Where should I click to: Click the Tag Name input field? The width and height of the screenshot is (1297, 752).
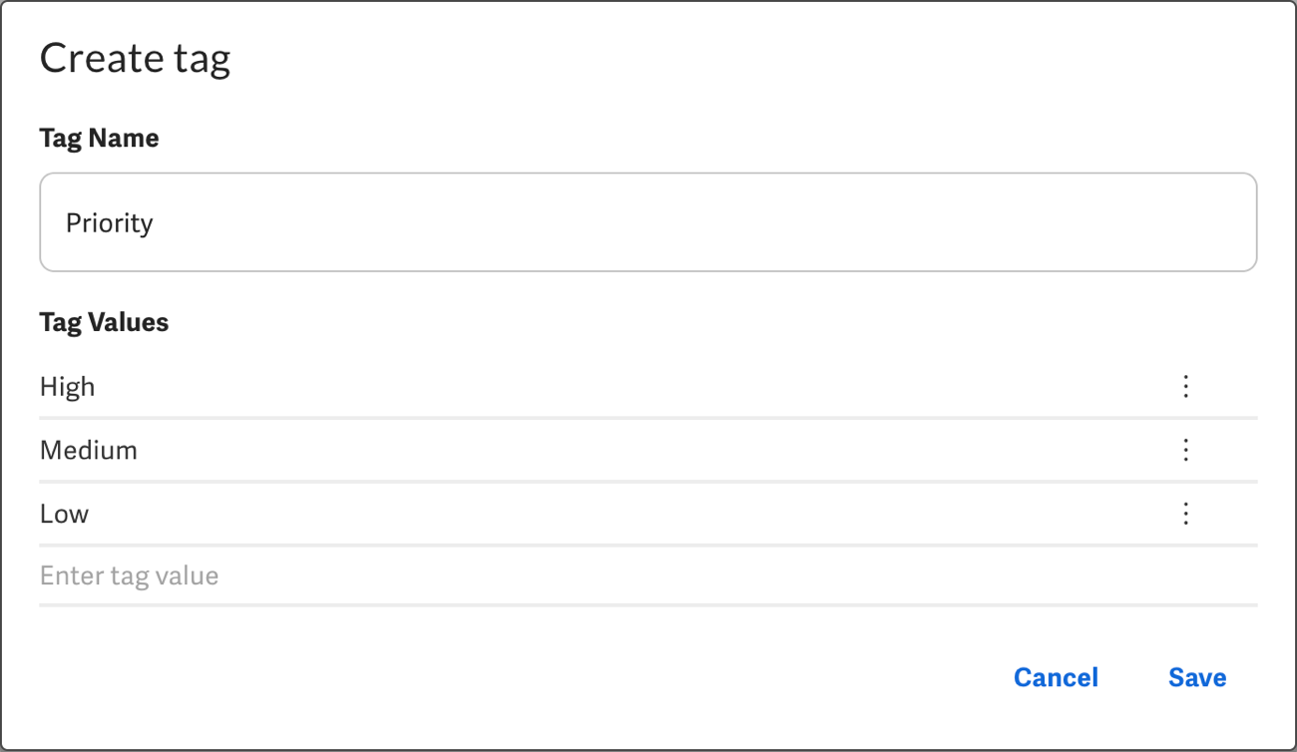pos(648,222)
